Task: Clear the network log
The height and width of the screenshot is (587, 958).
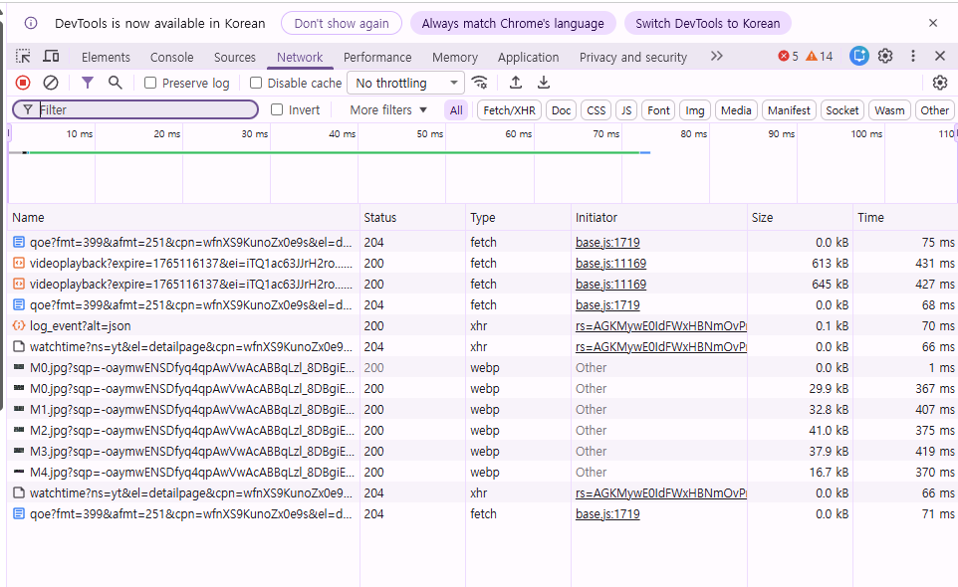Action: (51, 83)
